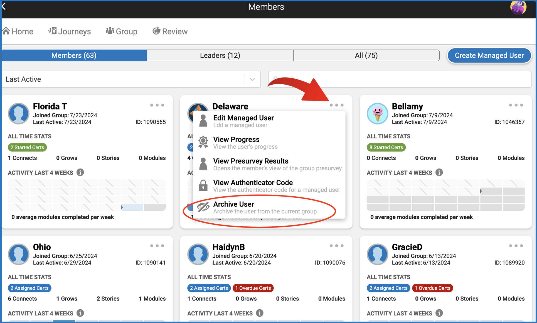Viewport: 537px width, 323px height.
Task: Open three-dot menu on Florida T card
Action: click(157, 105)
